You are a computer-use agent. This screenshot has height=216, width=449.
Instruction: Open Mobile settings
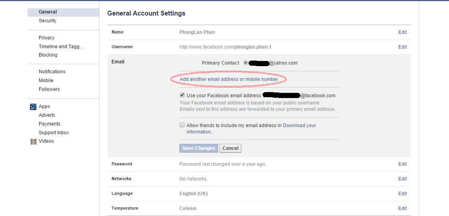point(46,81)
